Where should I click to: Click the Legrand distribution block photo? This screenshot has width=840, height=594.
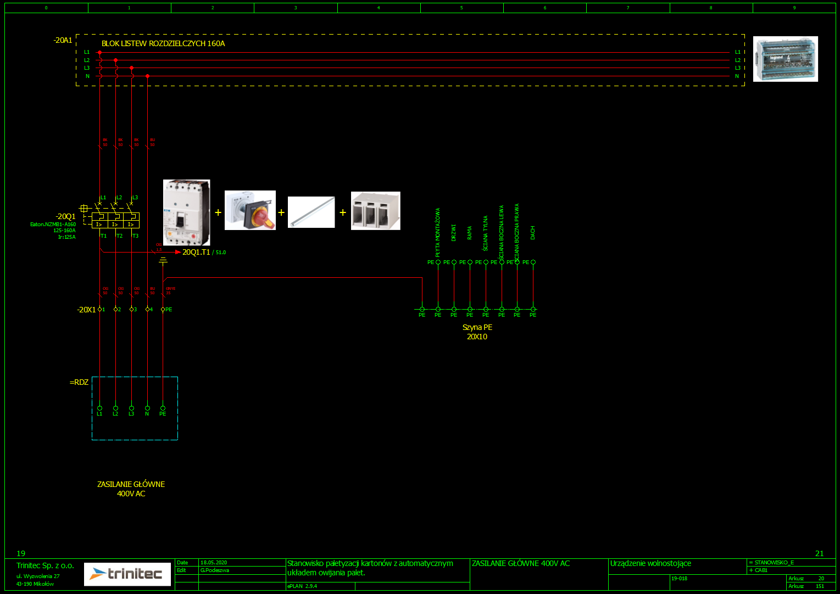[x=785, y=59]
